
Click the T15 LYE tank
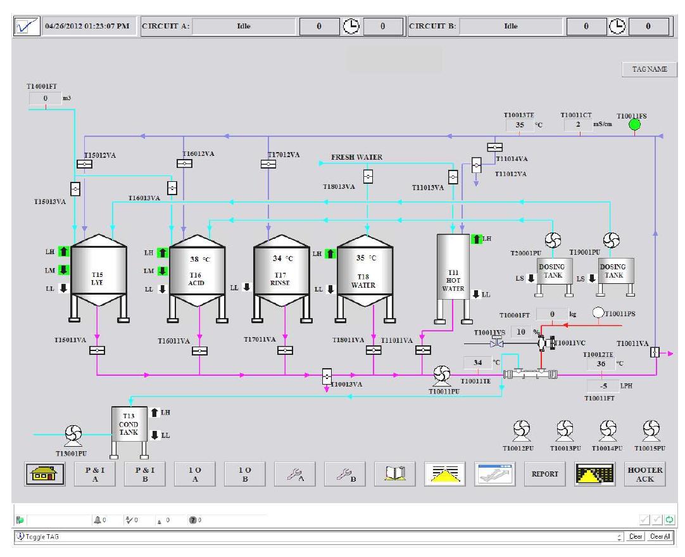coord(99,278)
